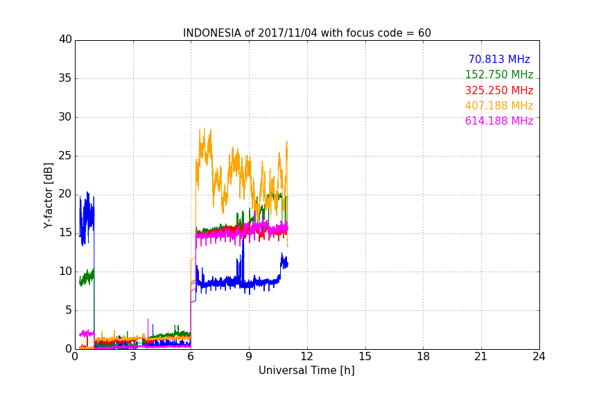
Task: Click the y-axis tick value 20
Action: 65,195
